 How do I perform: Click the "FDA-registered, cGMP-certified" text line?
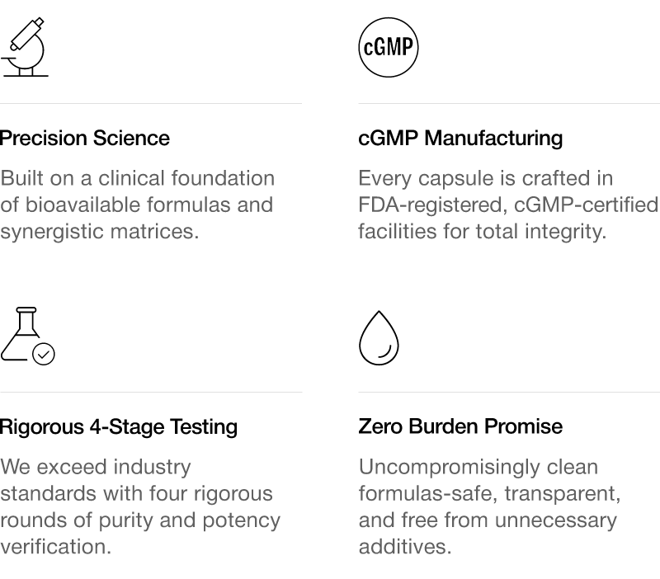coord(507,205)
